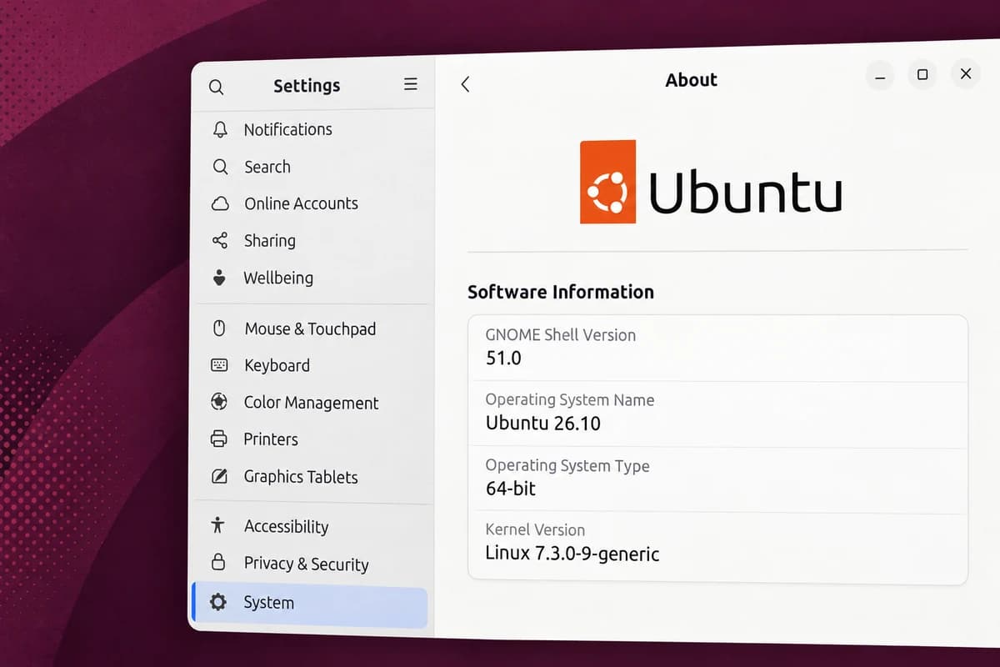This screenshot has height=667, width=1000.
Task: Click the 64-bit value
Action: pyautogui.click(x=511, y=489)
